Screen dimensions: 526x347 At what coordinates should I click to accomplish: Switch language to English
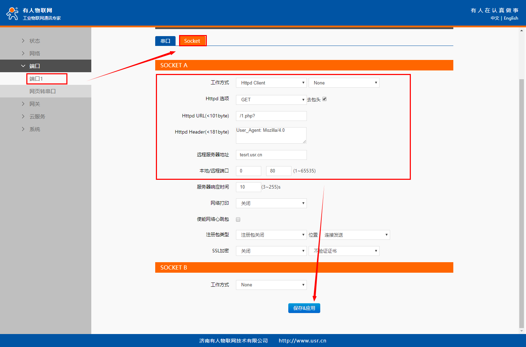coord(511,18)
